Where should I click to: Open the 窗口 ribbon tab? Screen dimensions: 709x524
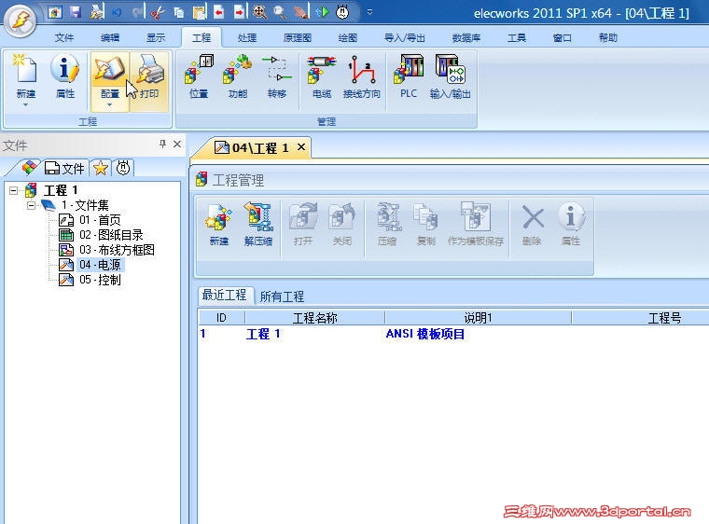coord(562,38)
